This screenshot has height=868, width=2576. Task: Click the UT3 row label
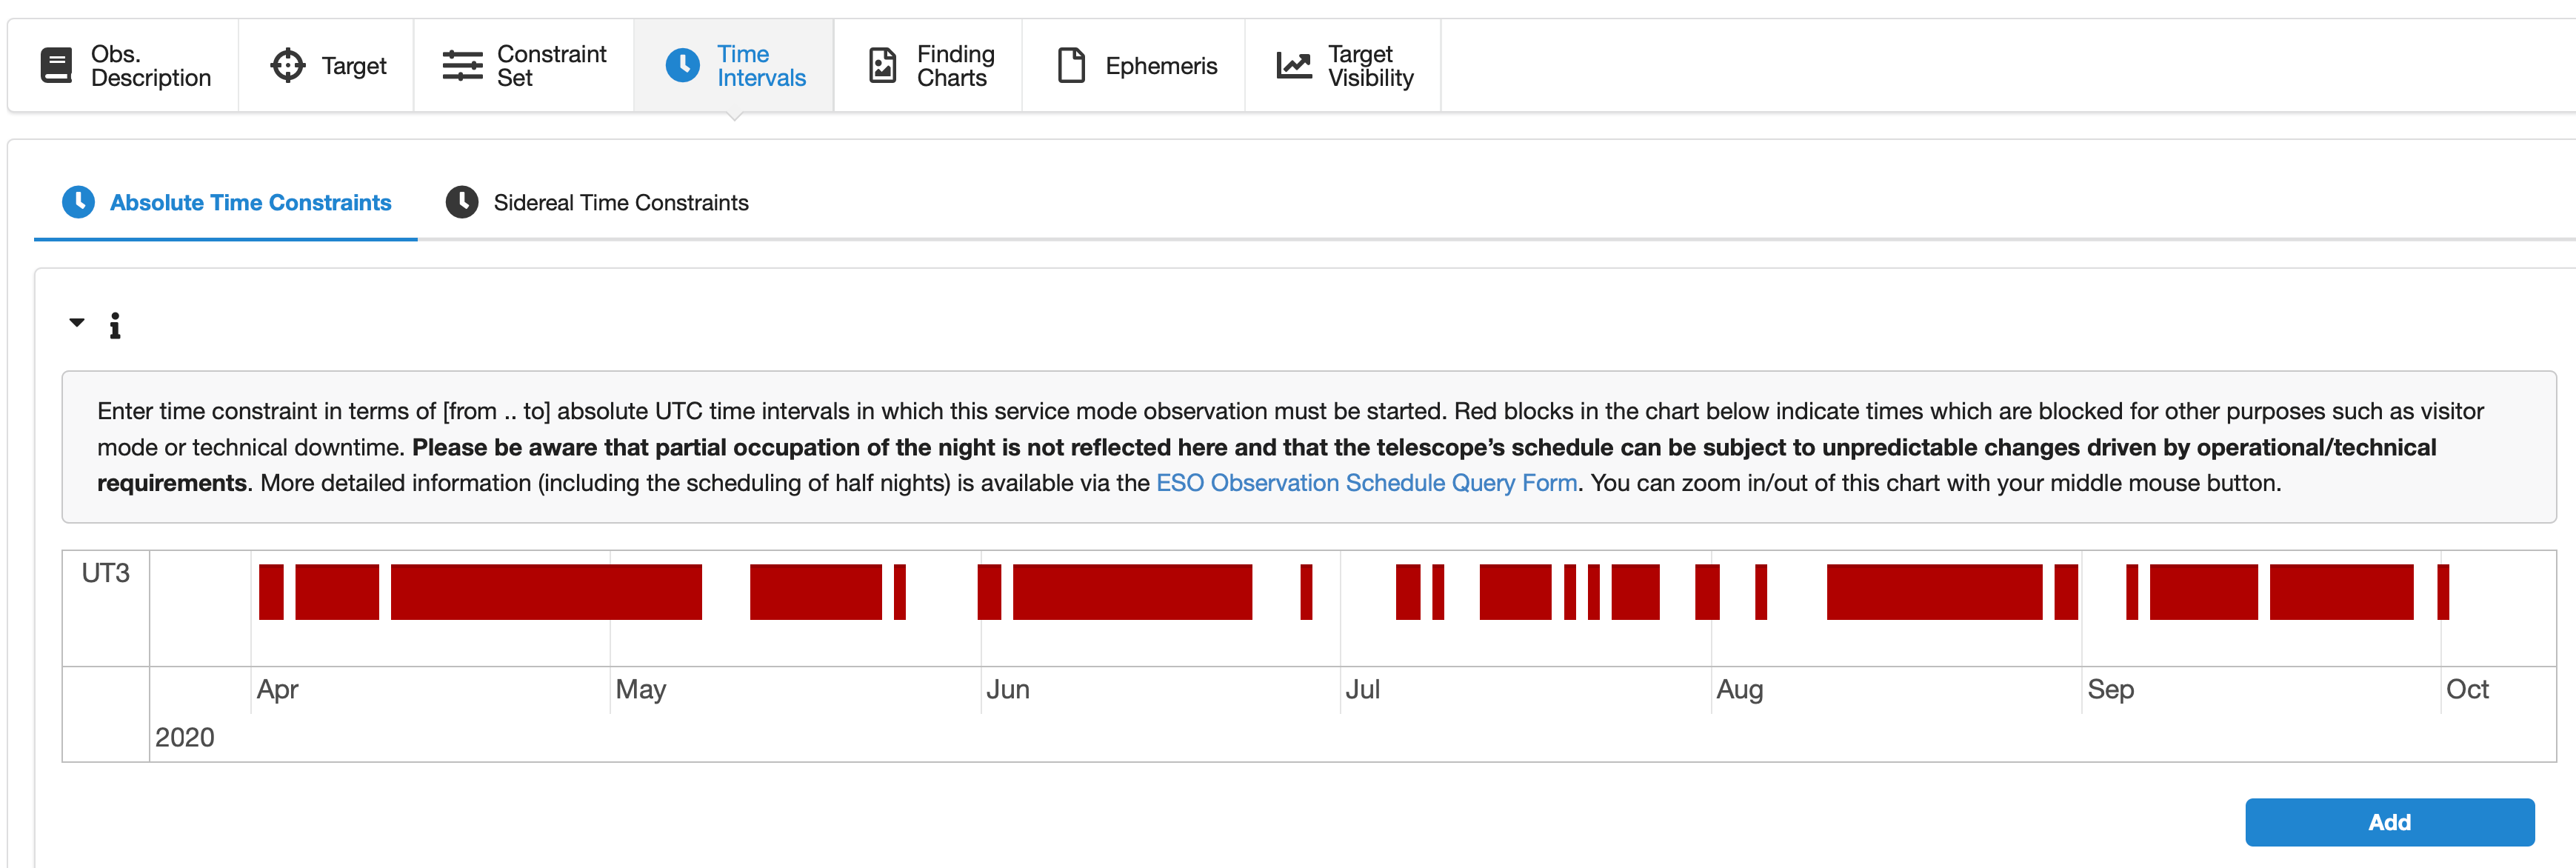pyautogui.click(x=106, y=573)
